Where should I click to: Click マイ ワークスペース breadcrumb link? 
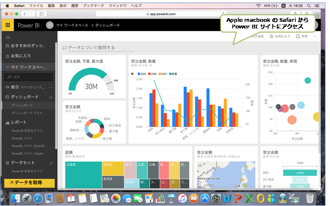click(72, 25)
